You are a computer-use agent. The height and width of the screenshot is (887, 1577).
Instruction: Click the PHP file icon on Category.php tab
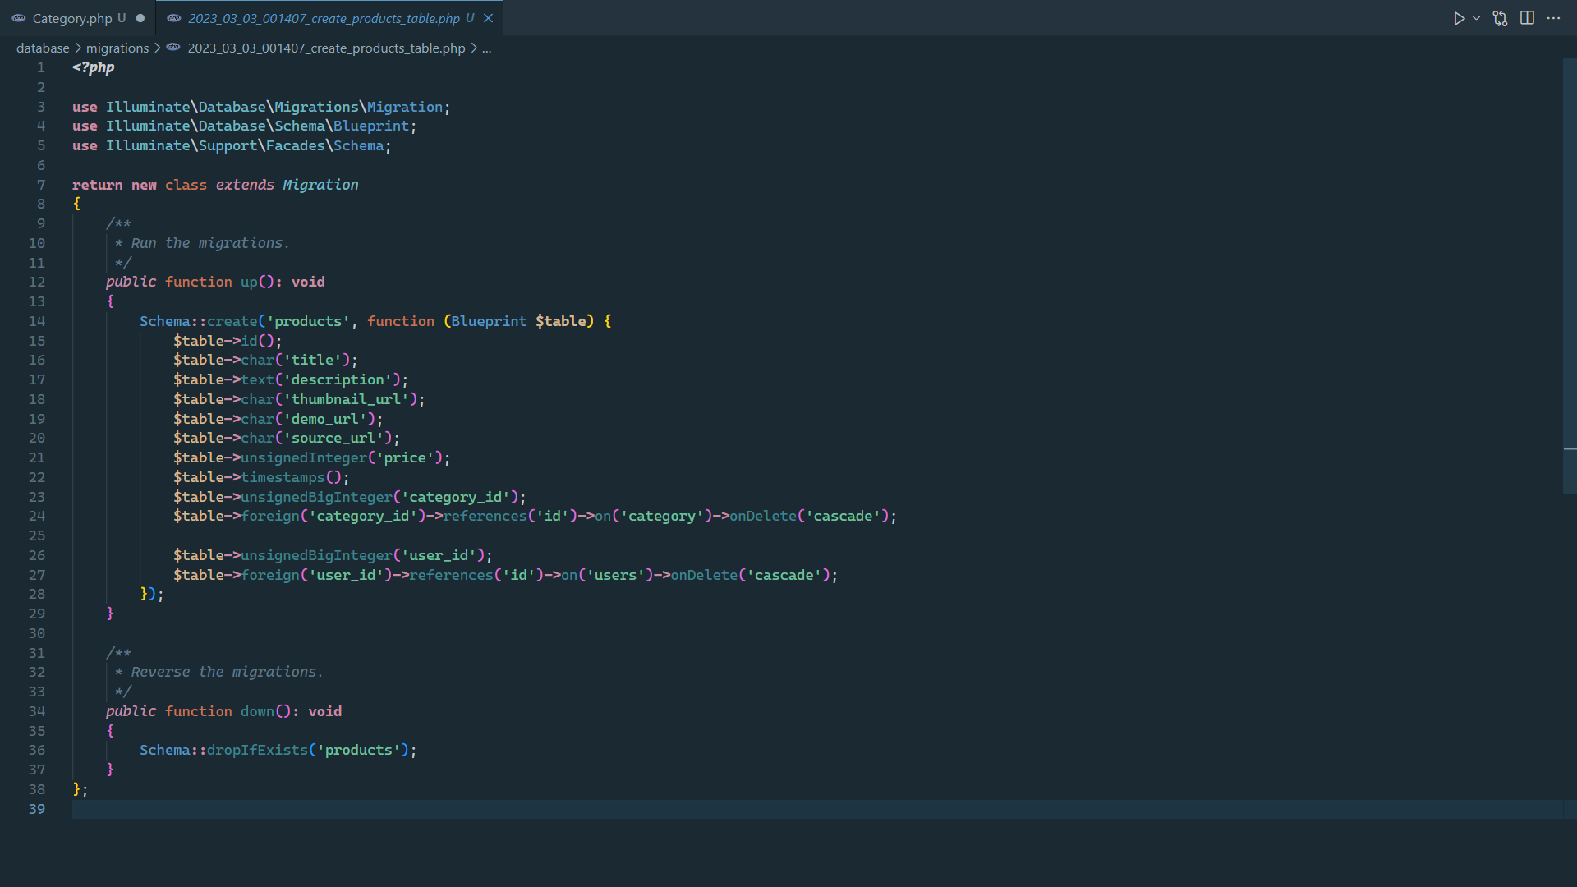click(19, 18)
